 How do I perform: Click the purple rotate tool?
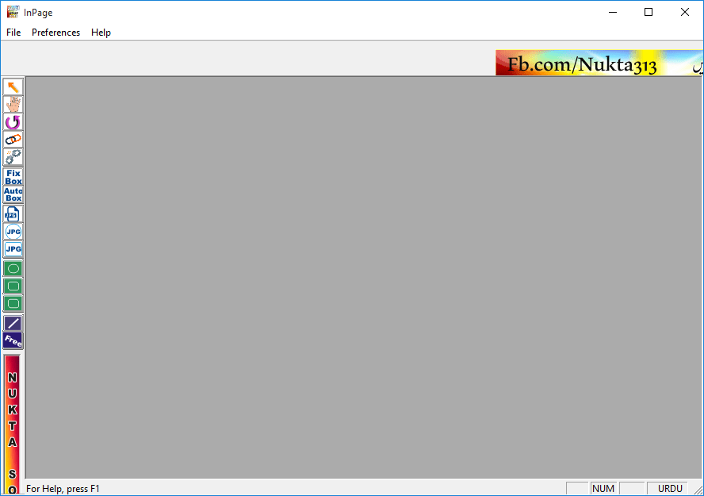[13, 122]
